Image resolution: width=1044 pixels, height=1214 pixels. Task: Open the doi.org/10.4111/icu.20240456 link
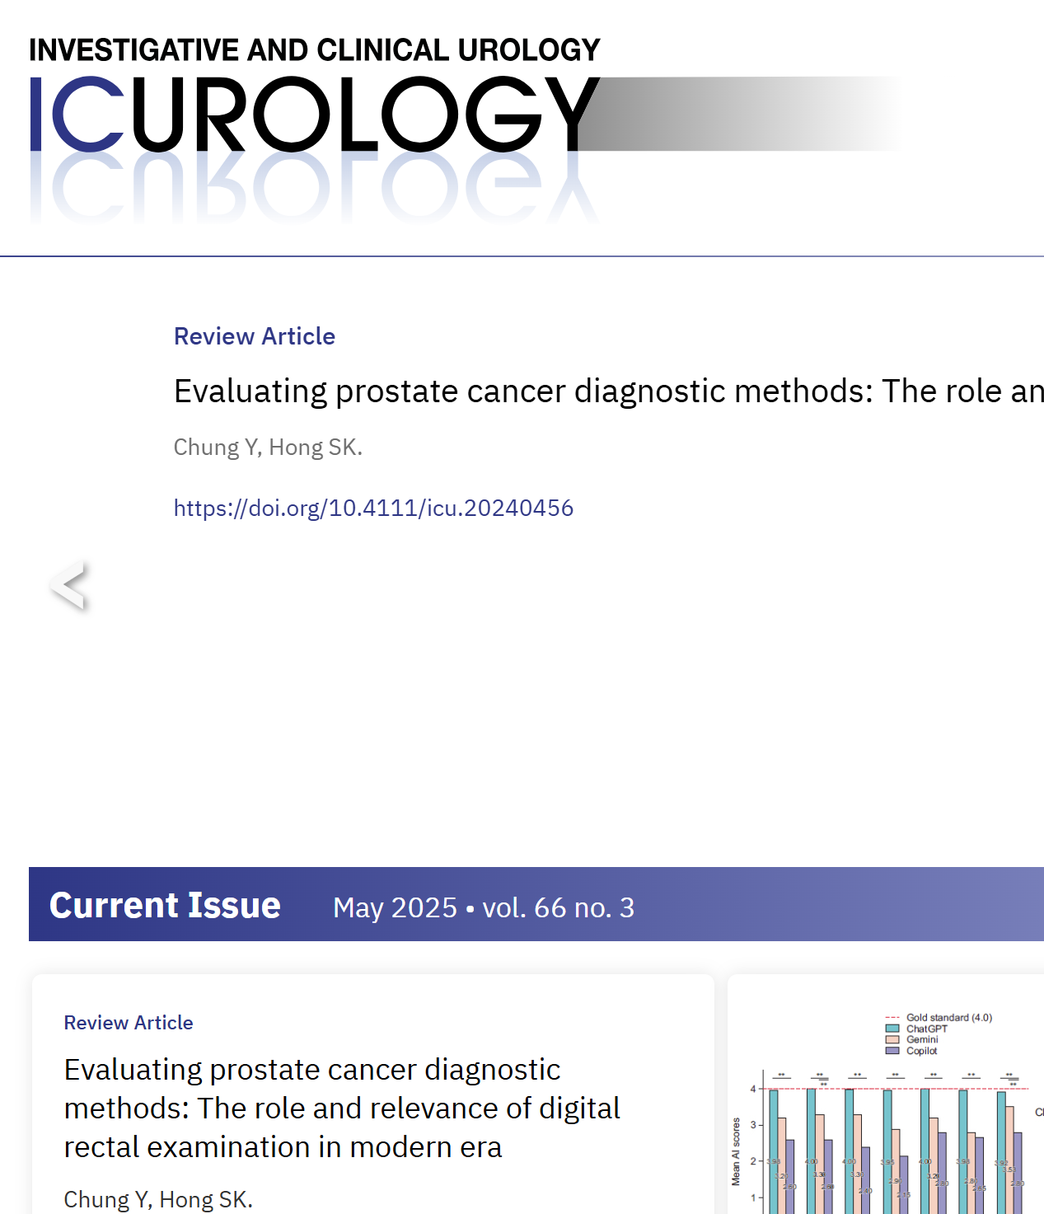[373, 508]
